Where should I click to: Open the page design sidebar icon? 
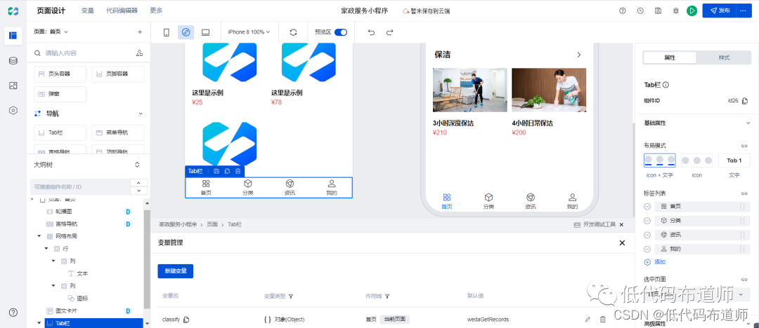coord(13,35)
